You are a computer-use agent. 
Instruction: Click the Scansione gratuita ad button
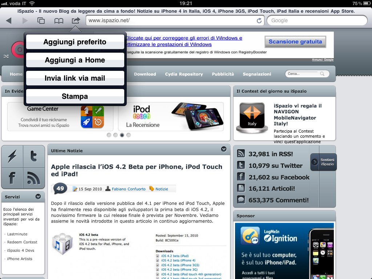pyautogui.click(x=295, y=42)
